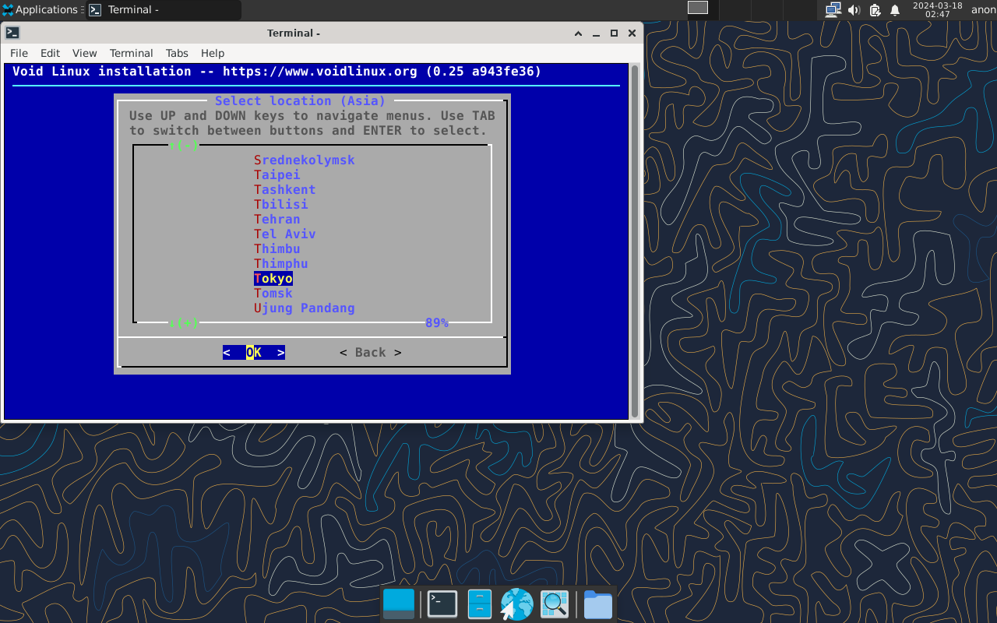Open the Help menu

[213, 53]
